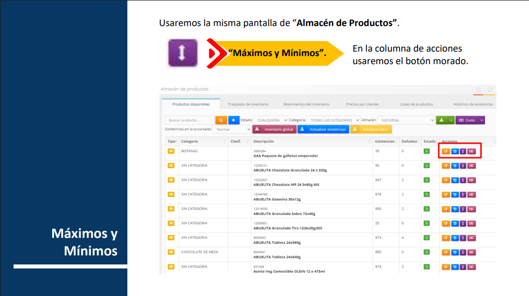Viewport: 529px width, 296px height.
Task: Toggle green 'Si' status of AAA Paquete row
Action: tap(427, 151)
